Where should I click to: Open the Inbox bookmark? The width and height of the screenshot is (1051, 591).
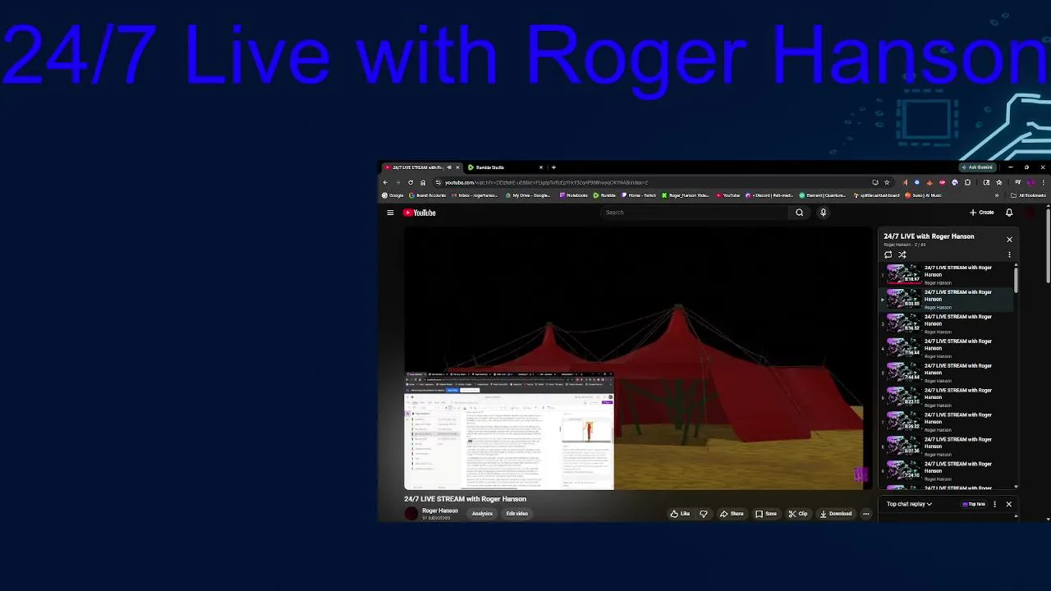pos(475,195)
